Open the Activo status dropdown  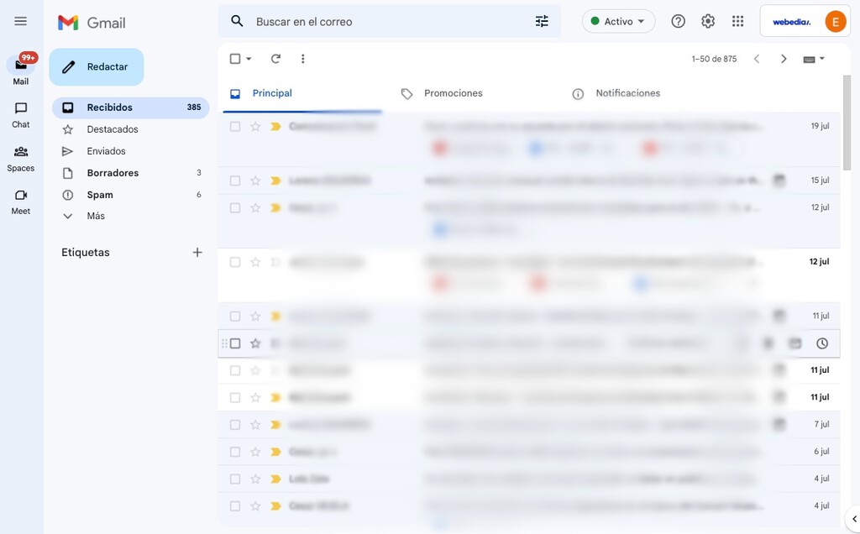[x=618, y=20]
